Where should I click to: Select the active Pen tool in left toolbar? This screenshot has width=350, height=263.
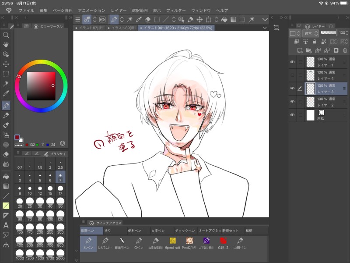[x=6, y=105]
